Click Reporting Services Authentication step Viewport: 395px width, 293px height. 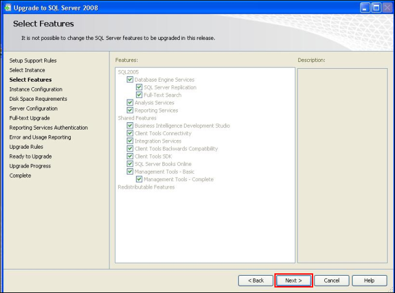pos(49,128)
